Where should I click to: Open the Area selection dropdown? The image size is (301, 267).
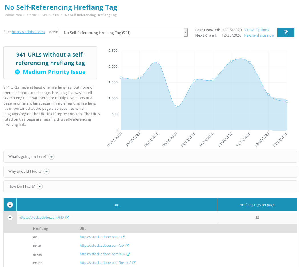coord(186,32)
